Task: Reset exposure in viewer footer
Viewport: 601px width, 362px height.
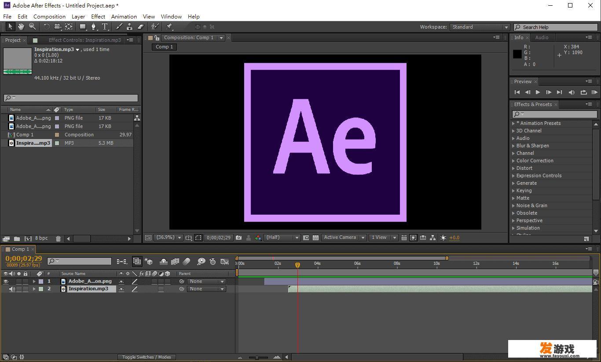Action: [443, 238]
